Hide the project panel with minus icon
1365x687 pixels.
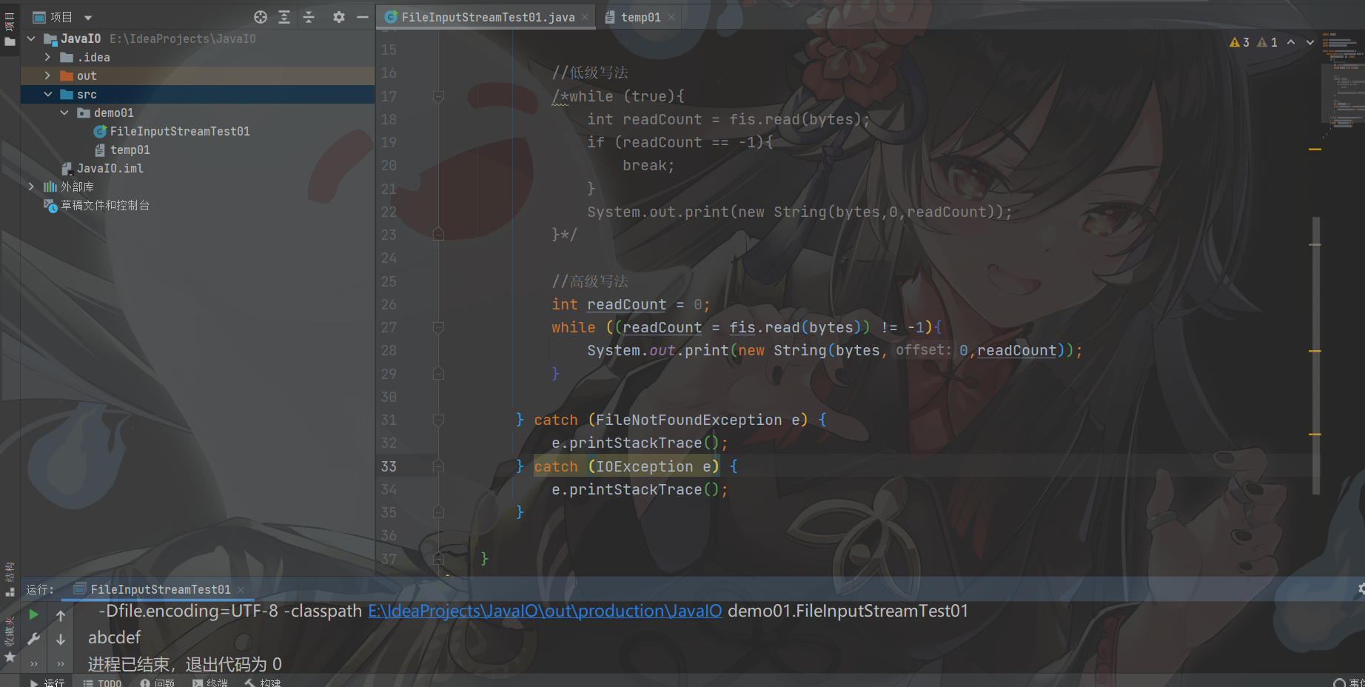pyautogui.click(x=363, y=17)
